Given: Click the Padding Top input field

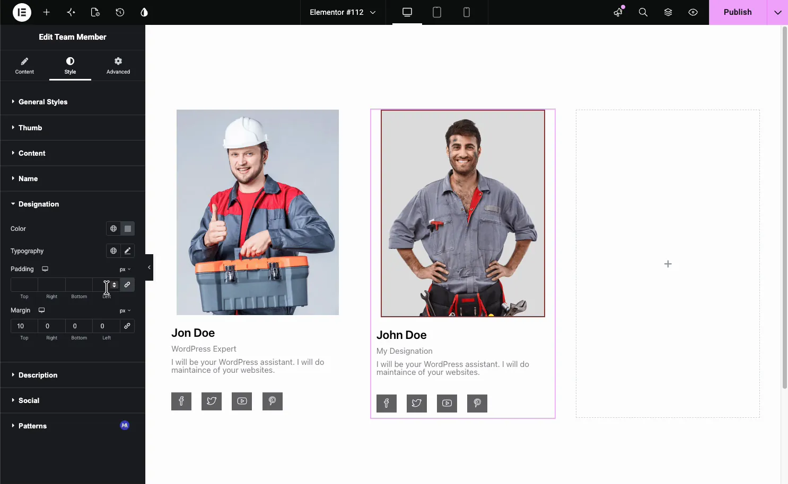Looking at the screenshot, I should pos(24,285).
